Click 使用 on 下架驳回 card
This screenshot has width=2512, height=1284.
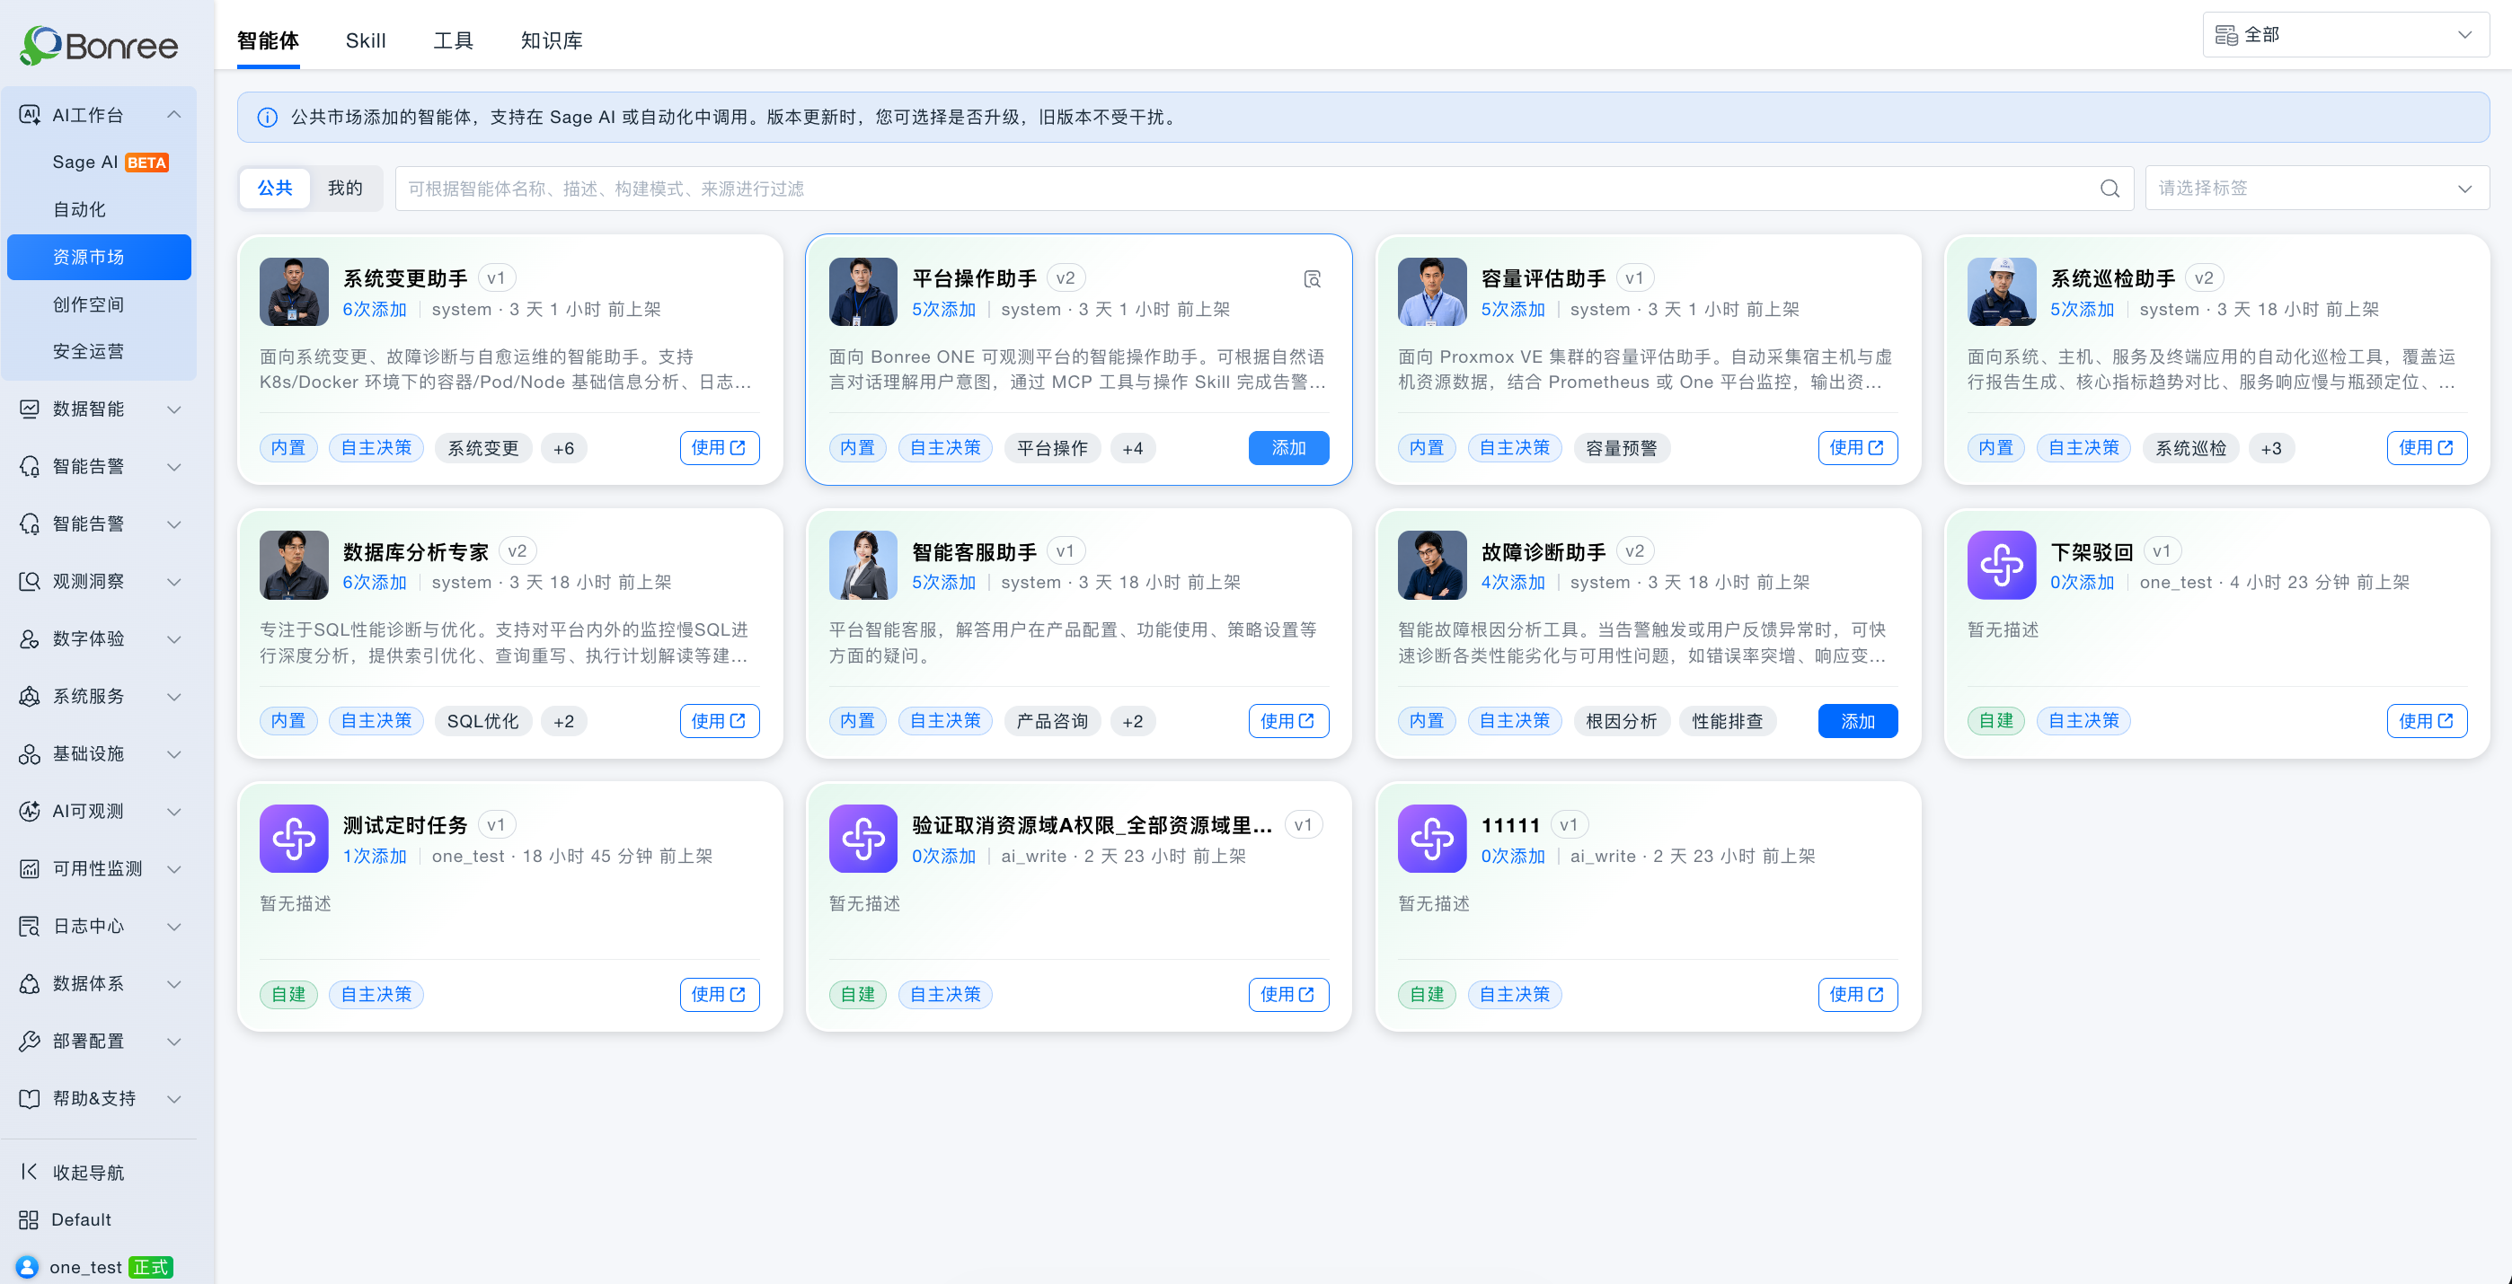(2426, 720)
